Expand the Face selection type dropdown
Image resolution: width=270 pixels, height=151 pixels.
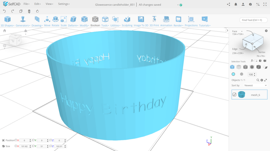click(x=242, y=32)
